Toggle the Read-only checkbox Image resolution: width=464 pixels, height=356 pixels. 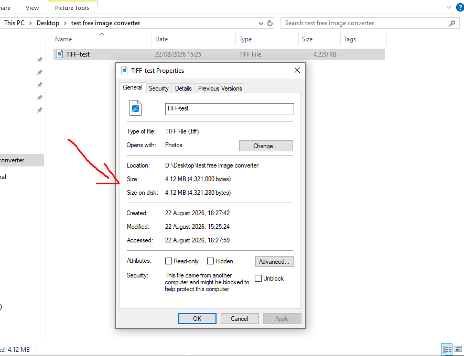coord(168,261)
